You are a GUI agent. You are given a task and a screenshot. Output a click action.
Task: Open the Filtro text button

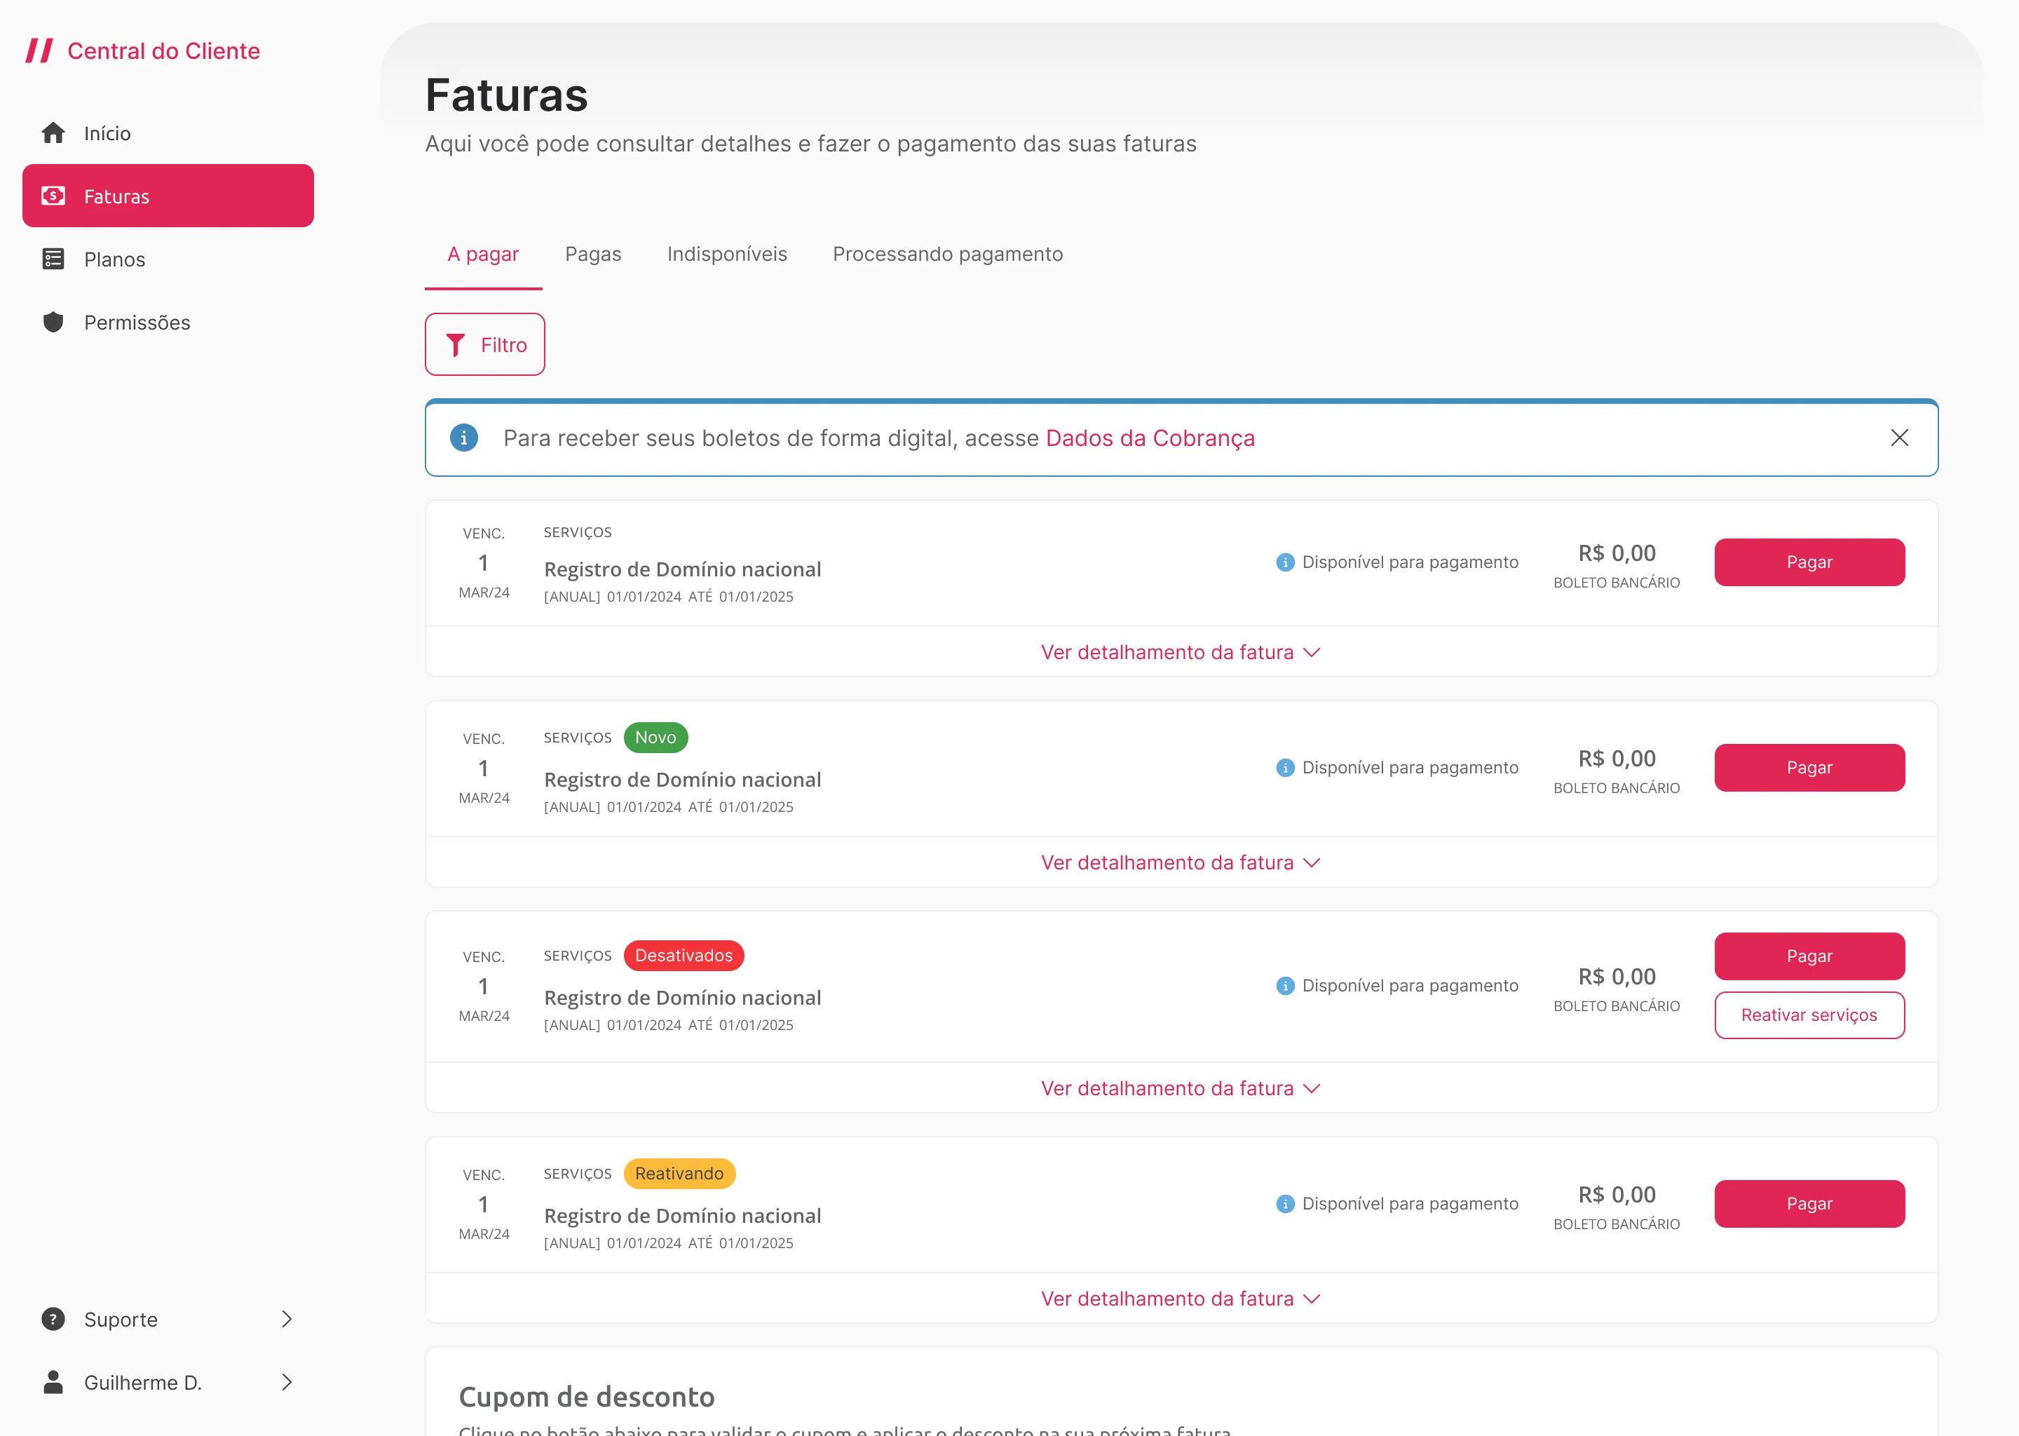(484, 345)
